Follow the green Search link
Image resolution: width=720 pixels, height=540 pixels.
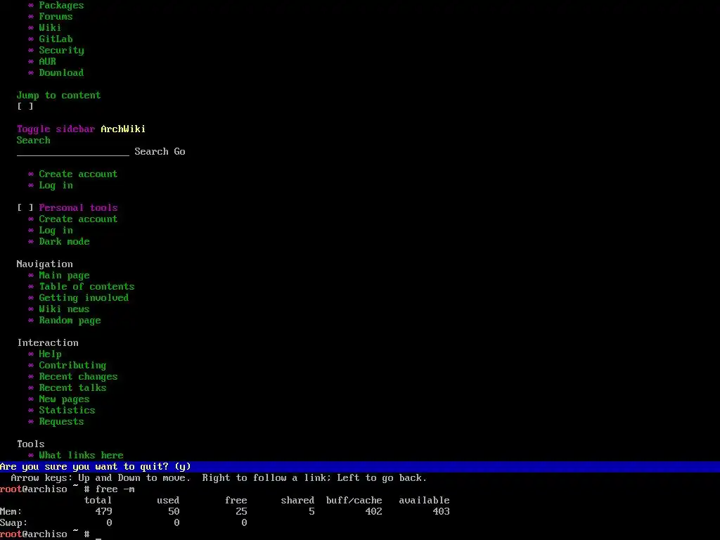click(x=34, y=141)
